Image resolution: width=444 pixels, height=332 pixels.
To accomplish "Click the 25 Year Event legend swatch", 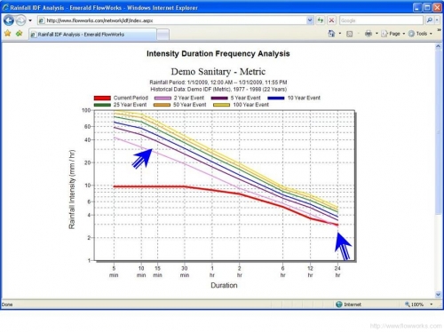I will [x=102, y=105].
